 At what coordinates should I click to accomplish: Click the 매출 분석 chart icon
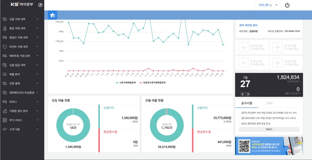[5, 74]
